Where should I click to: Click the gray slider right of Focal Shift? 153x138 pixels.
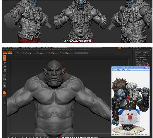(81, 53)
